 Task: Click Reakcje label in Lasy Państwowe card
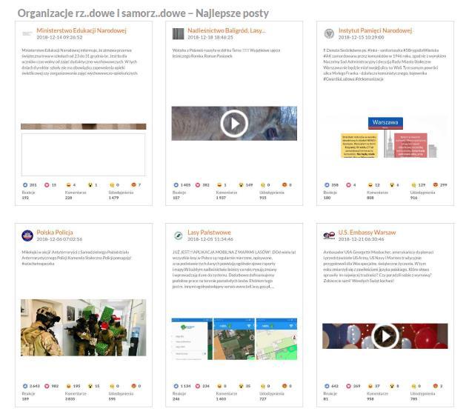coord(179,393)
